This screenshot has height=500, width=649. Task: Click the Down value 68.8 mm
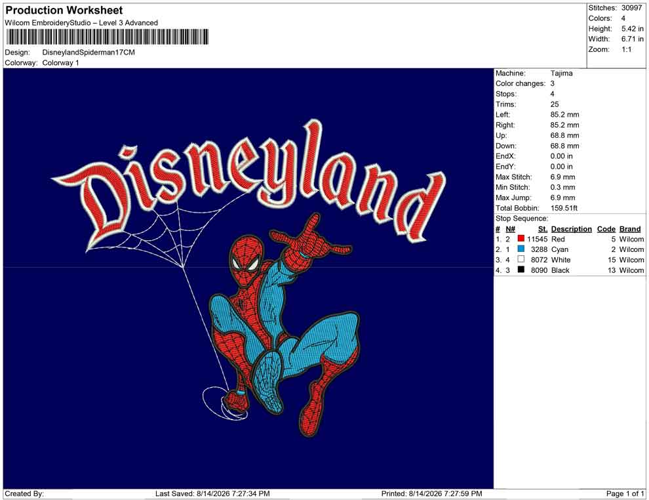coord(565,146)
